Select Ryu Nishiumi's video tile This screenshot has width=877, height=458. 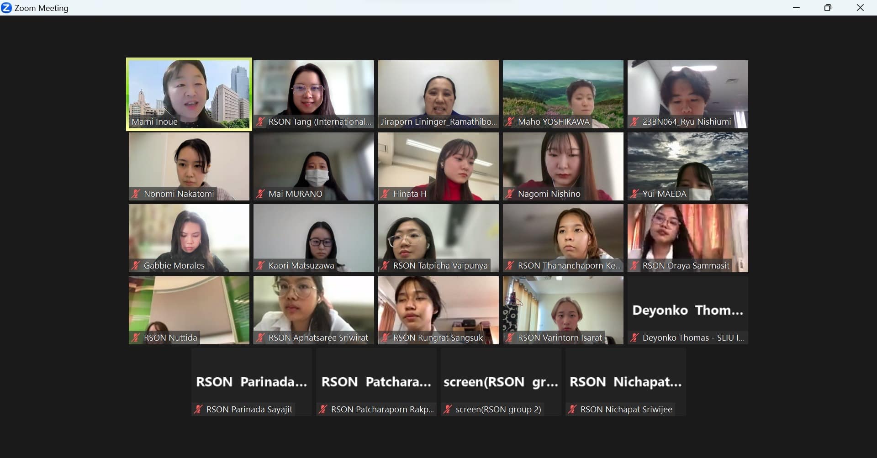click(688, 94)
